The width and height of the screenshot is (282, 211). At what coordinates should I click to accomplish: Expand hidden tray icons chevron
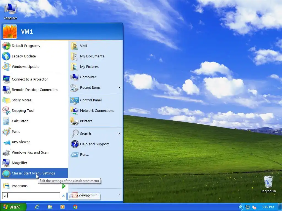(x=241, y=207)
